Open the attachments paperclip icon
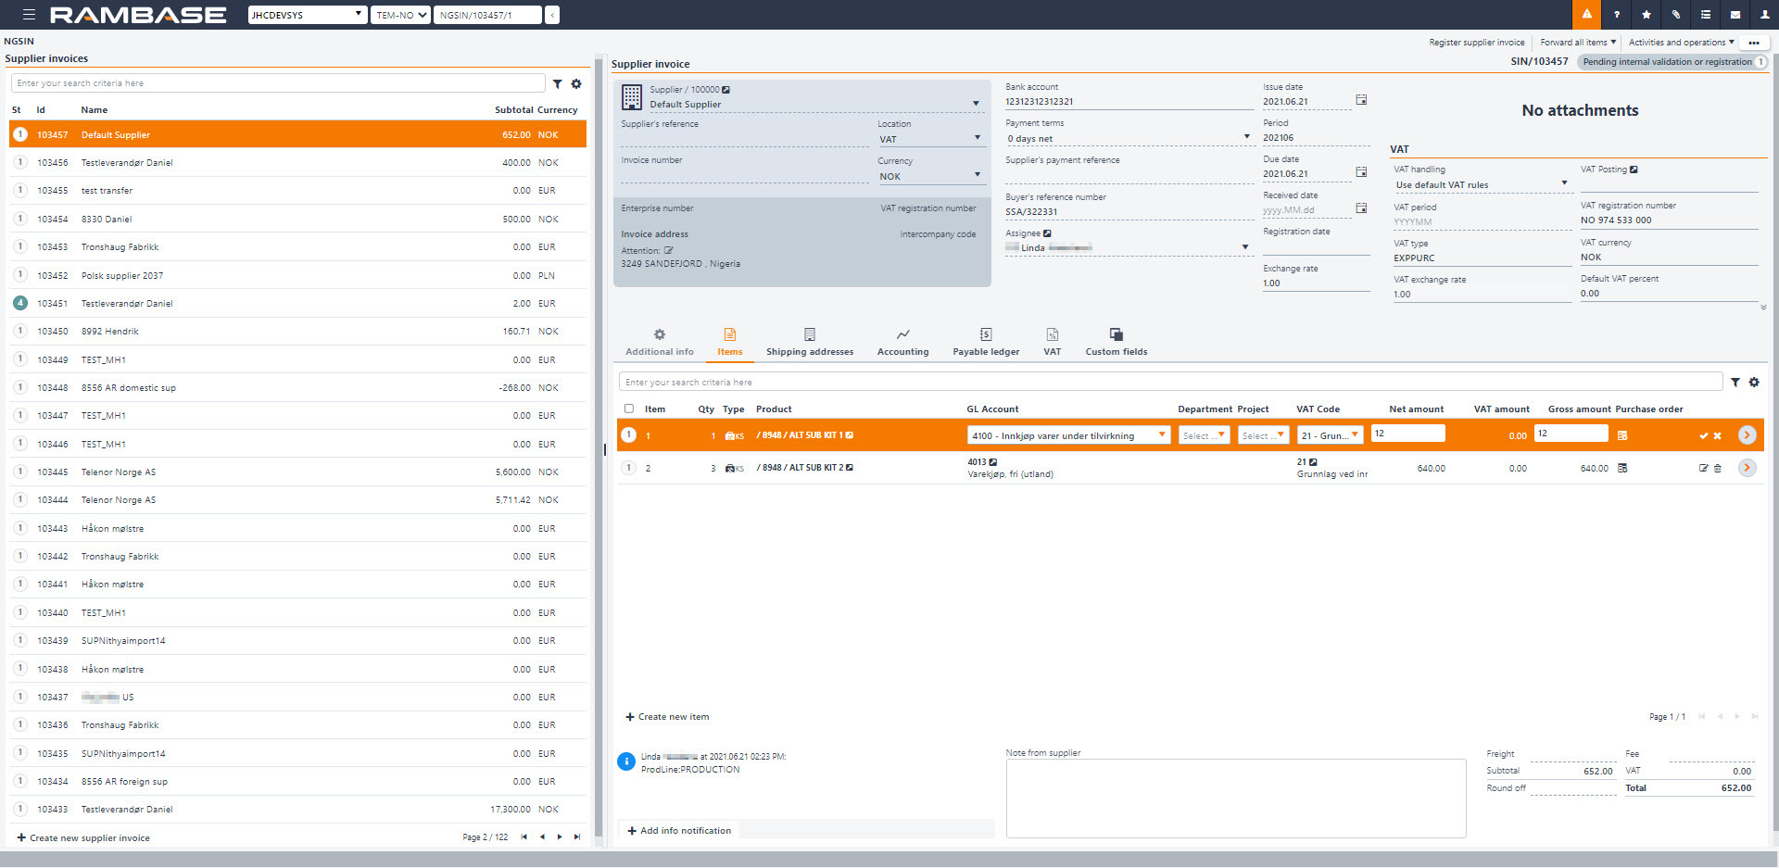Viewport: 1779px width, 868px height. (x=1676, y=15)
